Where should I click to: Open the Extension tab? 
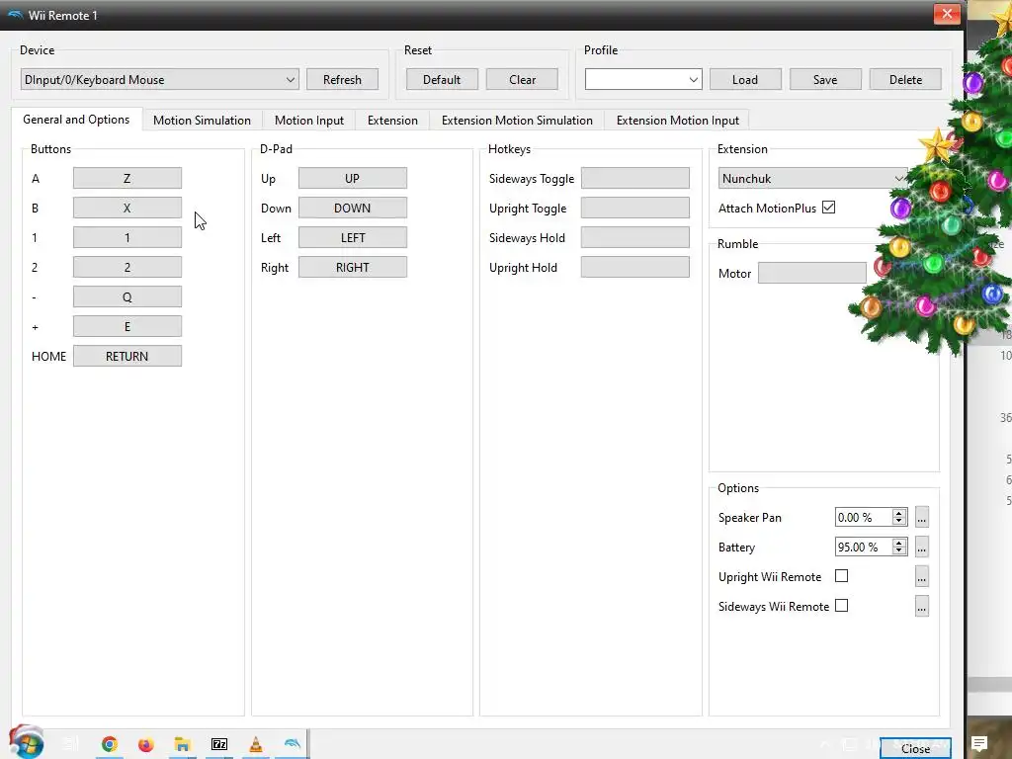pos(392,120)
